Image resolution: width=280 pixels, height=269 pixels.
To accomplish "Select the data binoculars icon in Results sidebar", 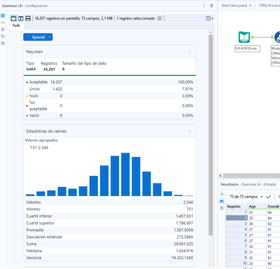I will [222, 201].
